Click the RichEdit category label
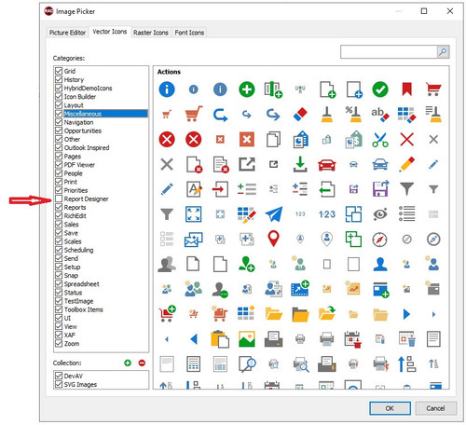 [75, 216]
